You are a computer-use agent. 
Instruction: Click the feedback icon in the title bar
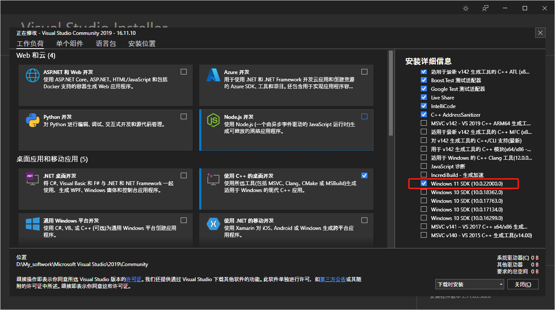click(x=485, y=8)
